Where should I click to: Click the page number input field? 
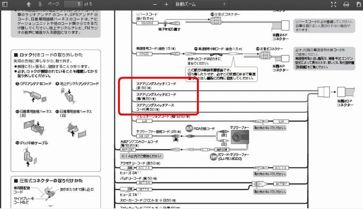73,4
